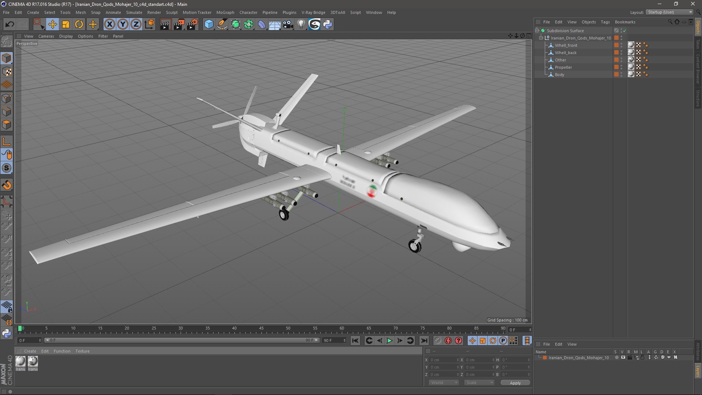Select the Whell_front object
702x395 pixels.
coord(566,45)
